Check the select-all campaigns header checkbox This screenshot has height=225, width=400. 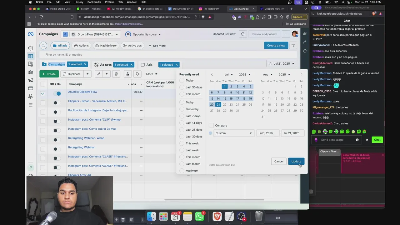(x=42, y=84)
